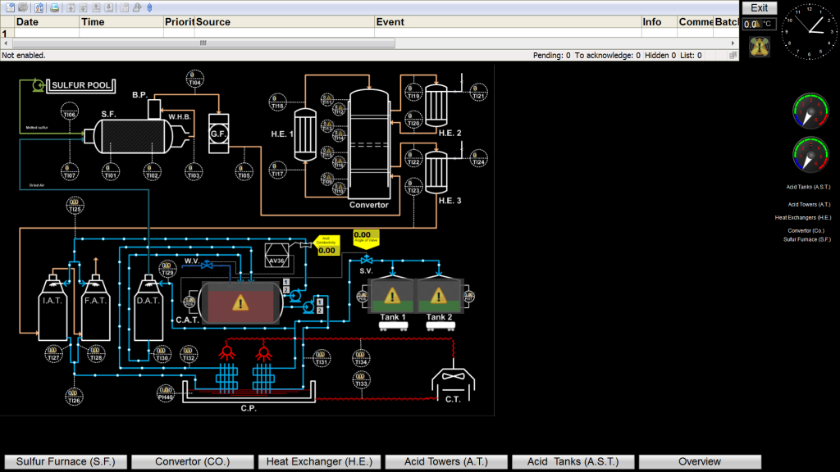Image resolution: width=840 pixels, height=472 pixels.
Task: Click the blue autoscroll arrows icon
Action: click(x=149, y=7)
